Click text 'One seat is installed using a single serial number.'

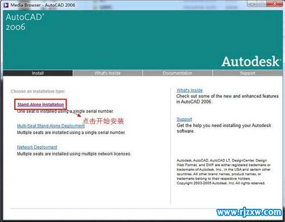(x=65, y=111)
